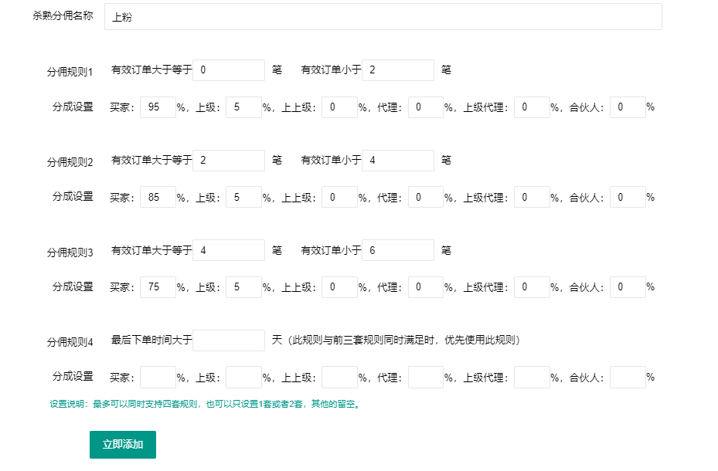Click the 分佣规则2 label
The height and width of the screenshot is (471, 718).
tap(70, 162)
